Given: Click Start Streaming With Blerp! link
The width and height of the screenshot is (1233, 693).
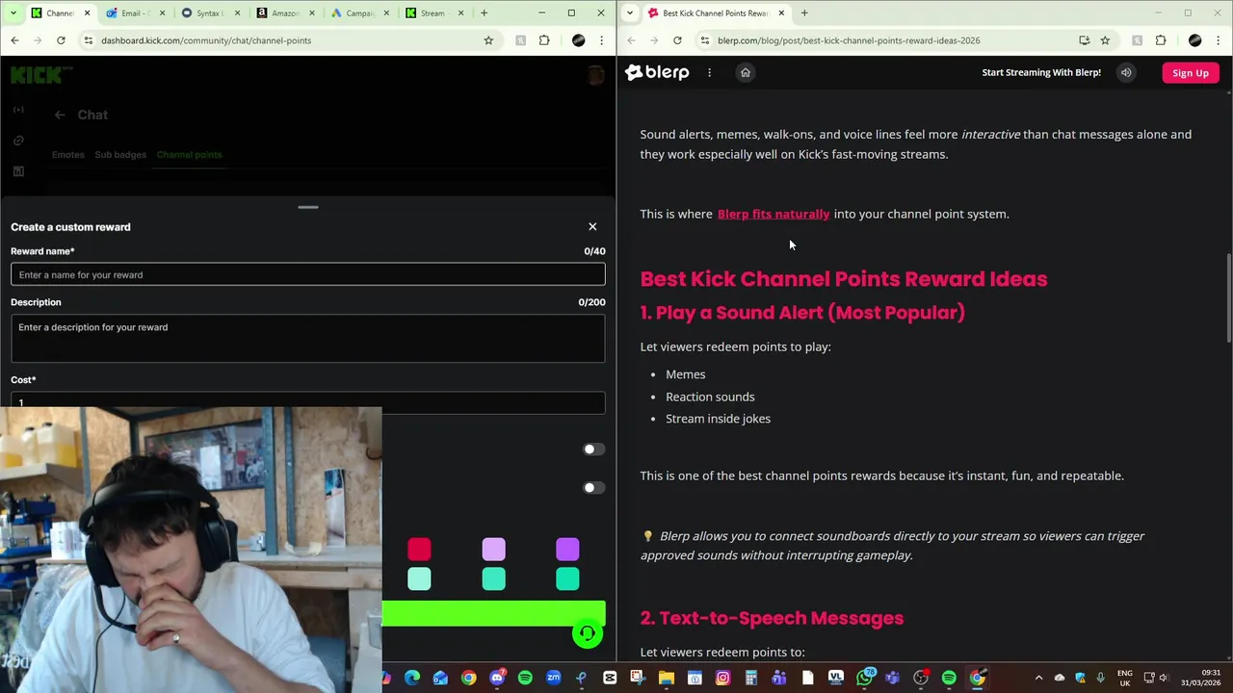Looking at the screenshot, I should [1041, 72].
